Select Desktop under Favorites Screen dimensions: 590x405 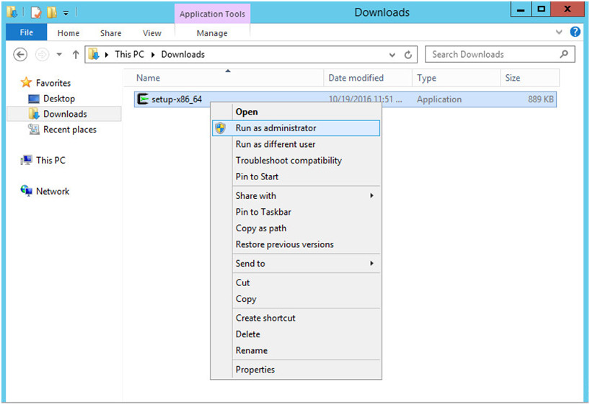coord(59,99)
